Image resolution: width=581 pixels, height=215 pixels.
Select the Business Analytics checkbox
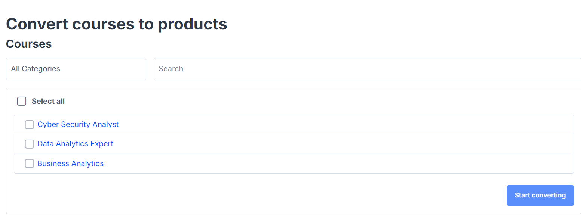30,163
